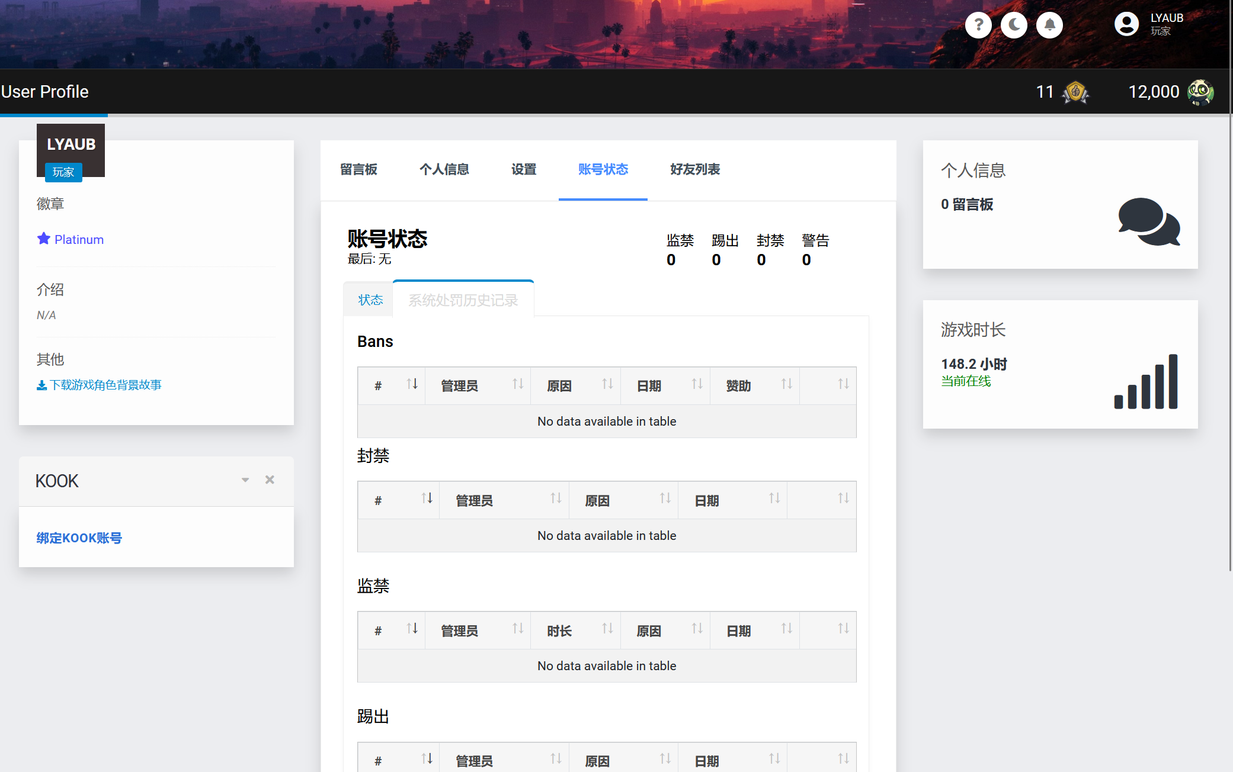The width and height of the screenshot is (1233, 772).
Task: Collapse the KOOK panel with the caret
Action: [x=245, y=480]
